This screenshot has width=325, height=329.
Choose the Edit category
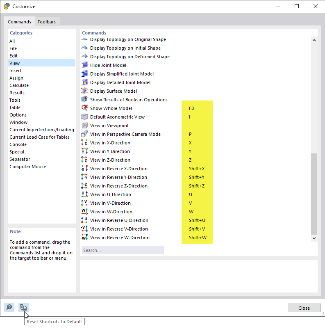click(x=42, y=56)
